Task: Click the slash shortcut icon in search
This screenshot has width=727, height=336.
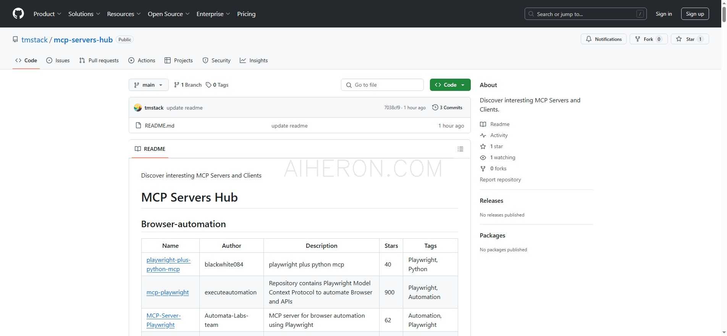Action: tap(640, 14)
